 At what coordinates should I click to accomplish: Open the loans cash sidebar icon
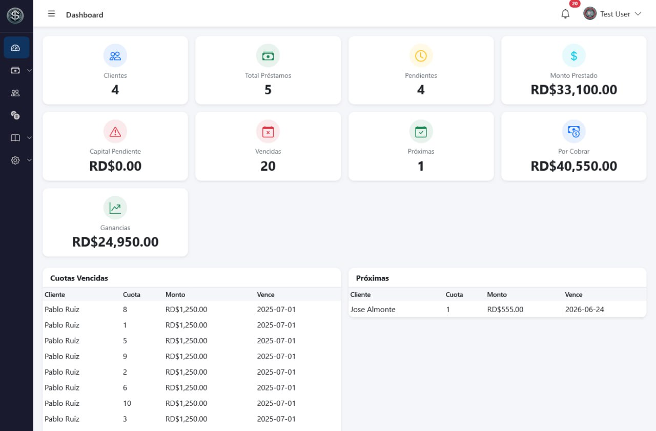(15, 70)
